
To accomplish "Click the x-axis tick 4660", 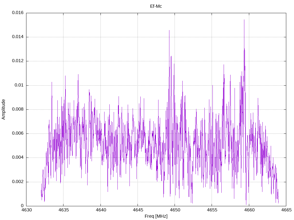I will (x=249, y=210).
